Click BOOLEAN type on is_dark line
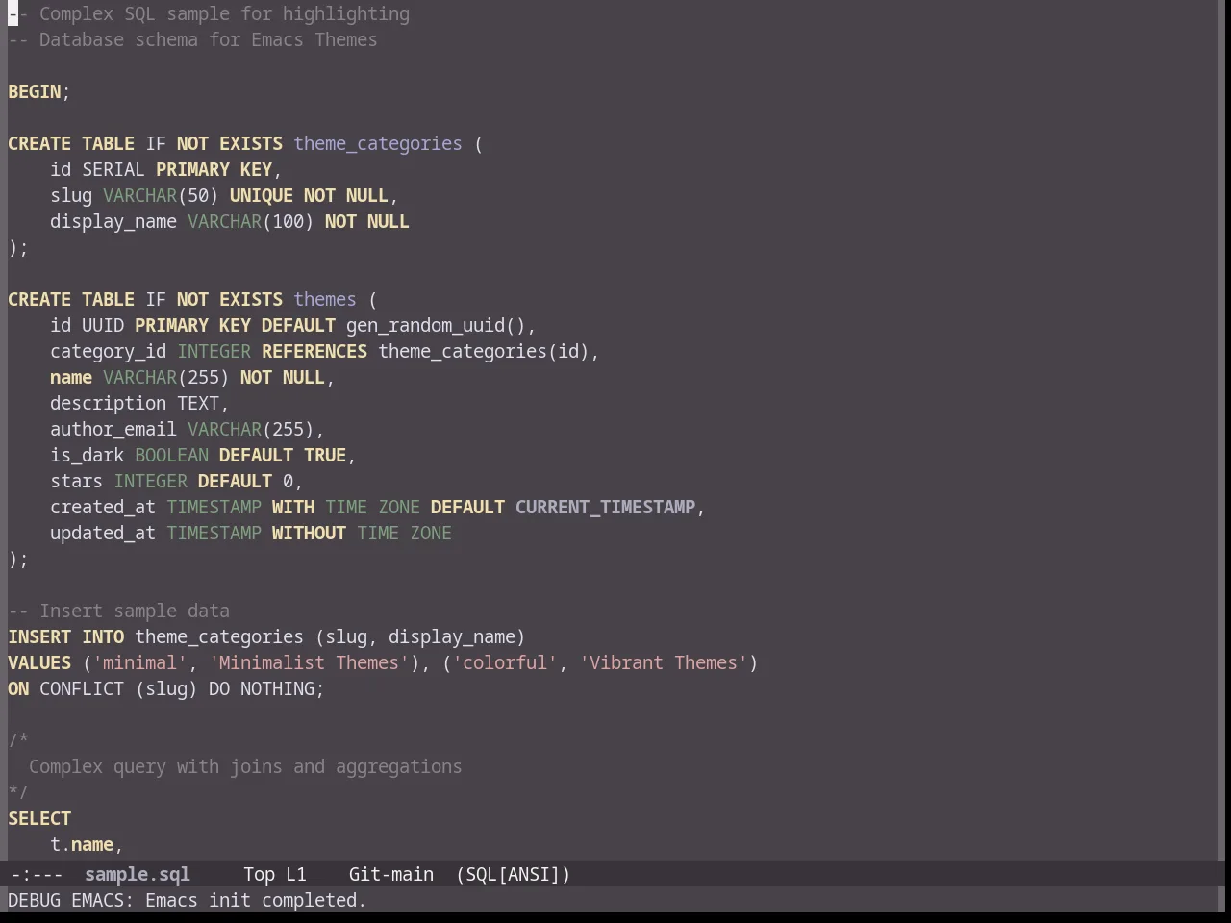This screenshot has height=923, width=1231. pyautogui.click(x=171, y=455)
